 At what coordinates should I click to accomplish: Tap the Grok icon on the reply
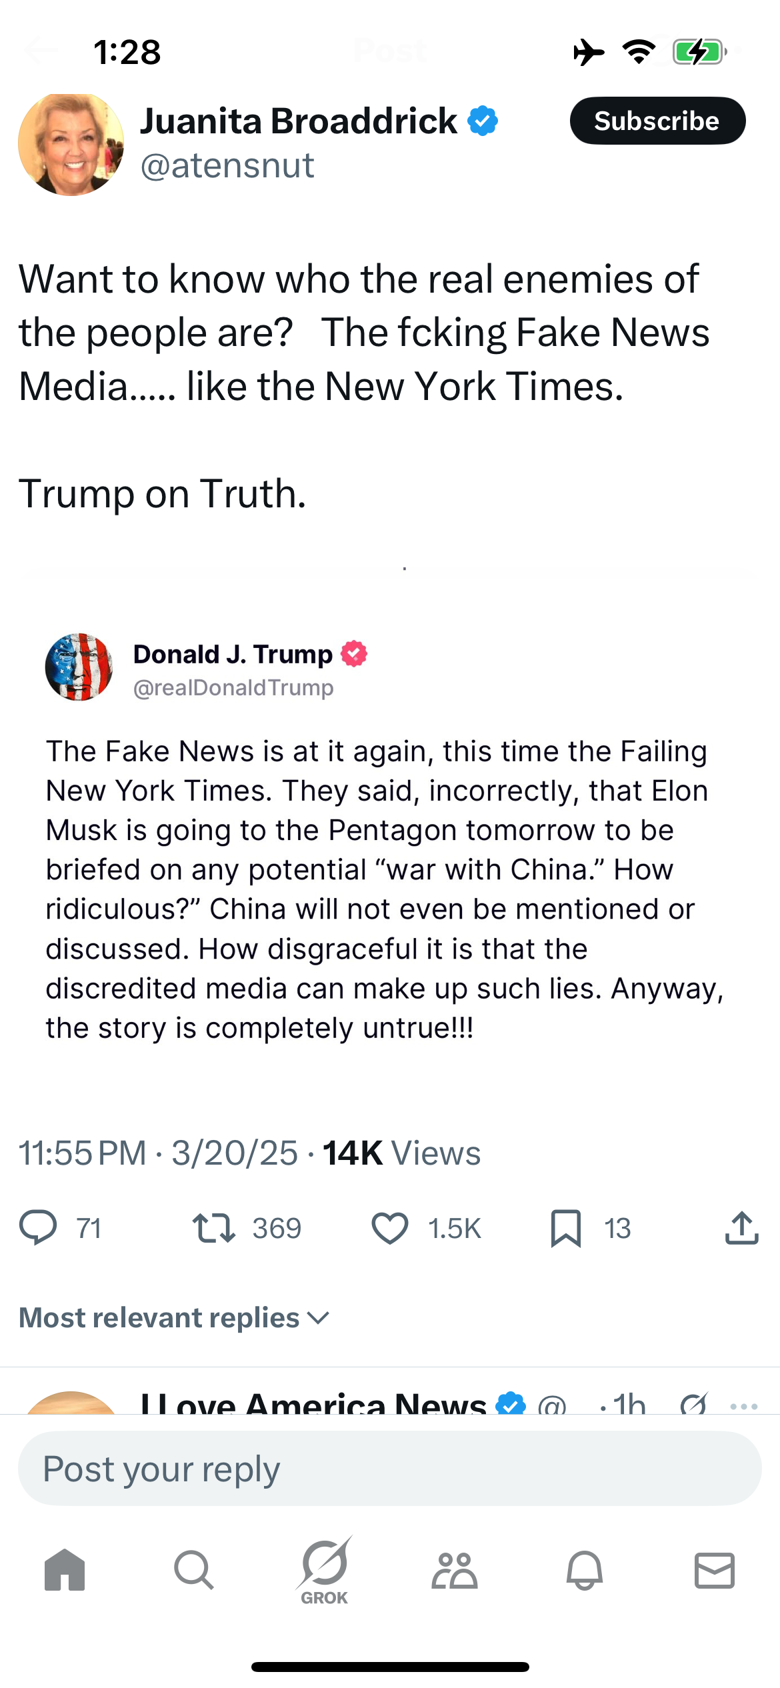click(x=693, y=1404)
